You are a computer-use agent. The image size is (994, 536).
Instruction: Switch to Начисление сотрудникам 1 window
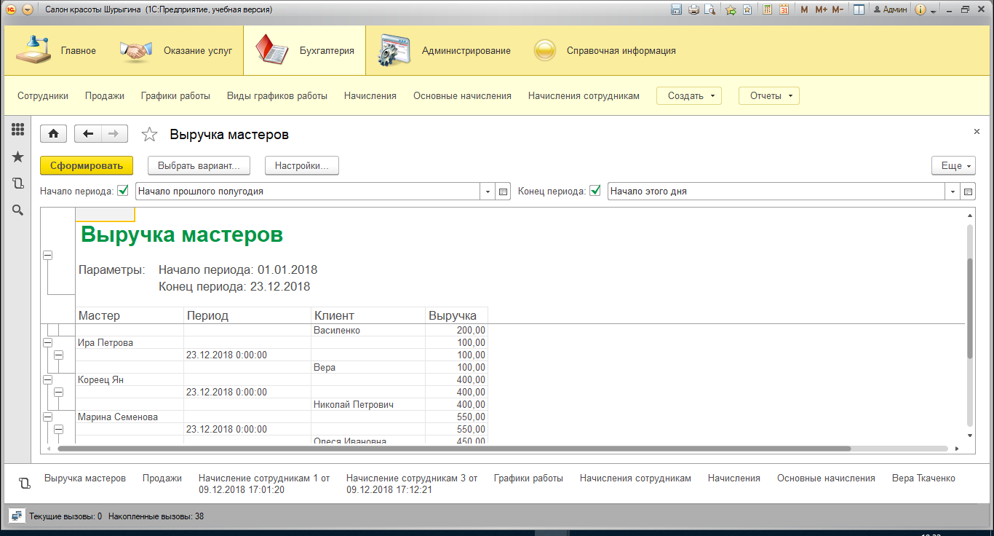coord(264,484)
